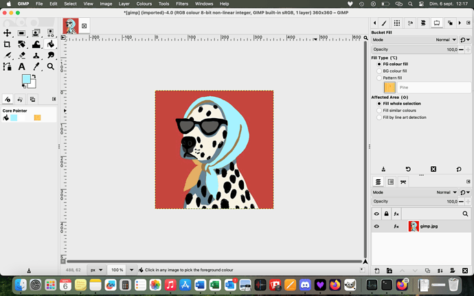Decrease layer opacity with minus button
The height and width of the screenshot is (296, 474).
click(x=461, y=201)
